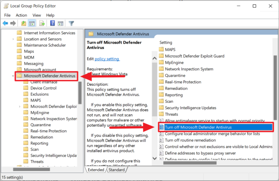This screenshot has height=181, width=279.
Task: Toggle the Show/Hide Console Tree icon
Action: tap(32, 23)
